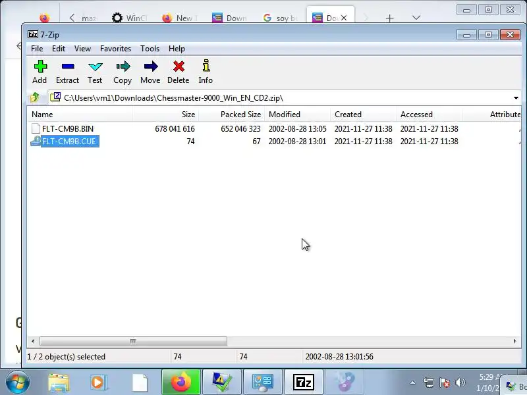Sort by the Name column header
527x395 pixels.
click(80, 115)
